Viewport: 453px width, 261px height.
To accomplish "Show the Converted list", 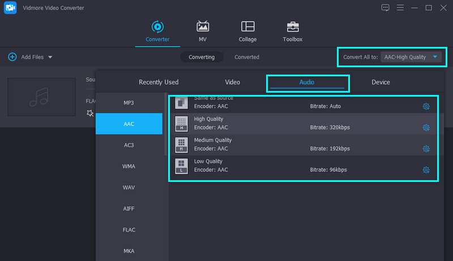I will (247, 57).
